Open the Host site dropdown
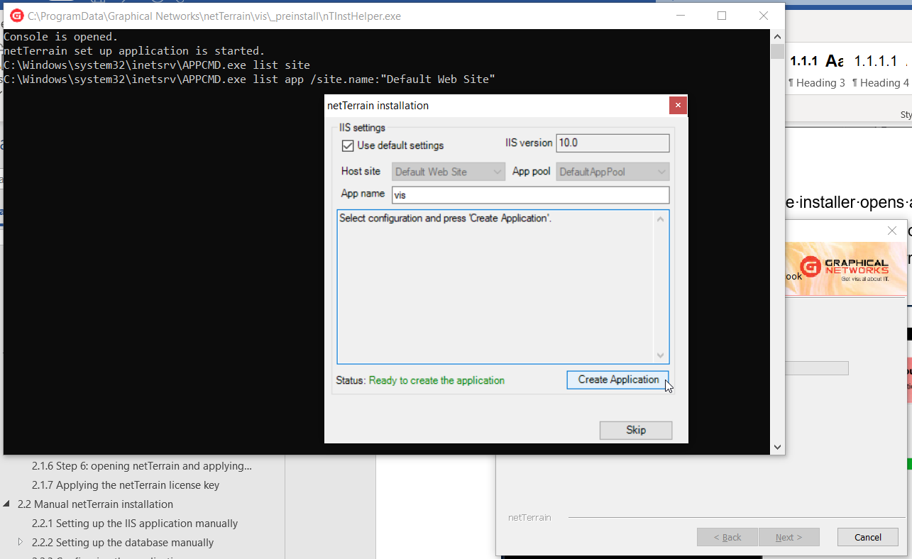The width and height of the screenshot is (912, 559). (448, 172)
